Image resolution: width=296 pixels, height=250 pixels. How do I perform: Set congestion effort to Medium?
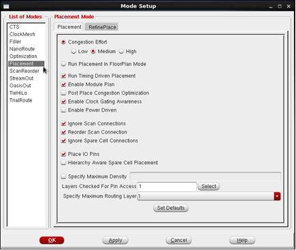[x=93, y=51]
